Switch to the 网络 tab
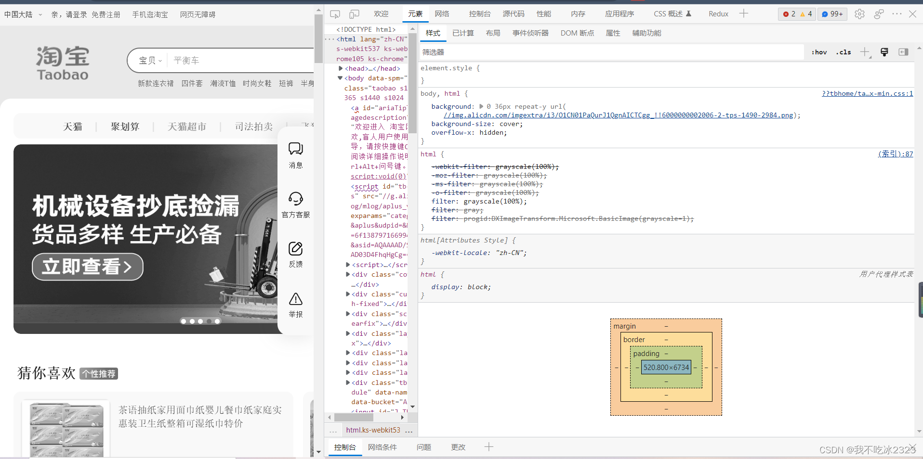The height and width of the screenshot is (459, 923). (442, 14)
